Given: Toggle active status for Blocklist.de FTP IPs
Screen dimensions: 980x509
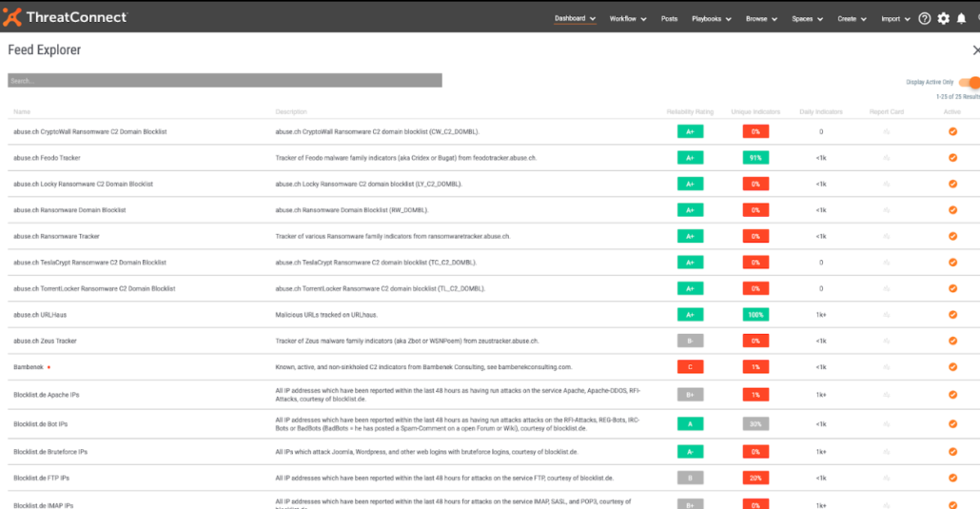Looking at the screenshot, I should click(952, 479).
